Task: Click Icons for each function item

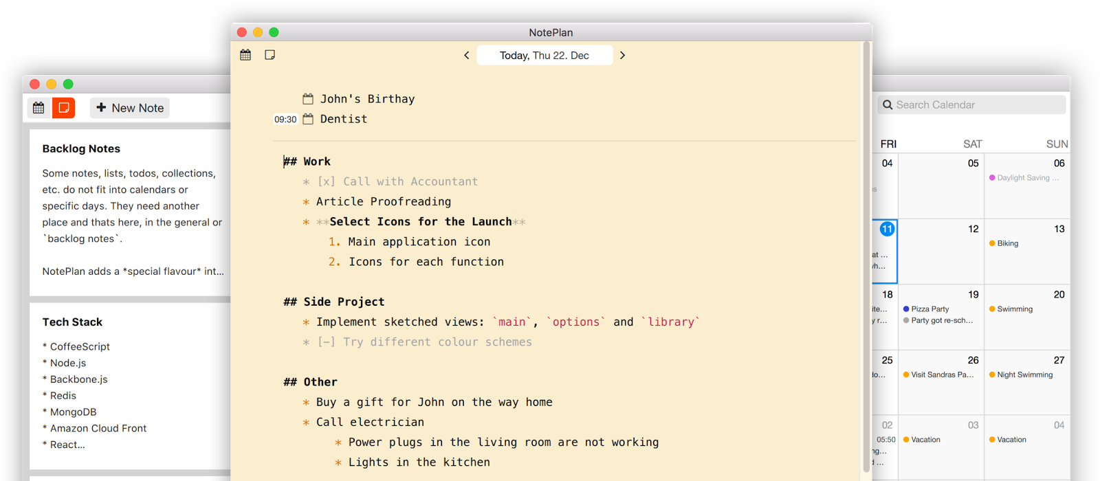Action: pos(426,262)
